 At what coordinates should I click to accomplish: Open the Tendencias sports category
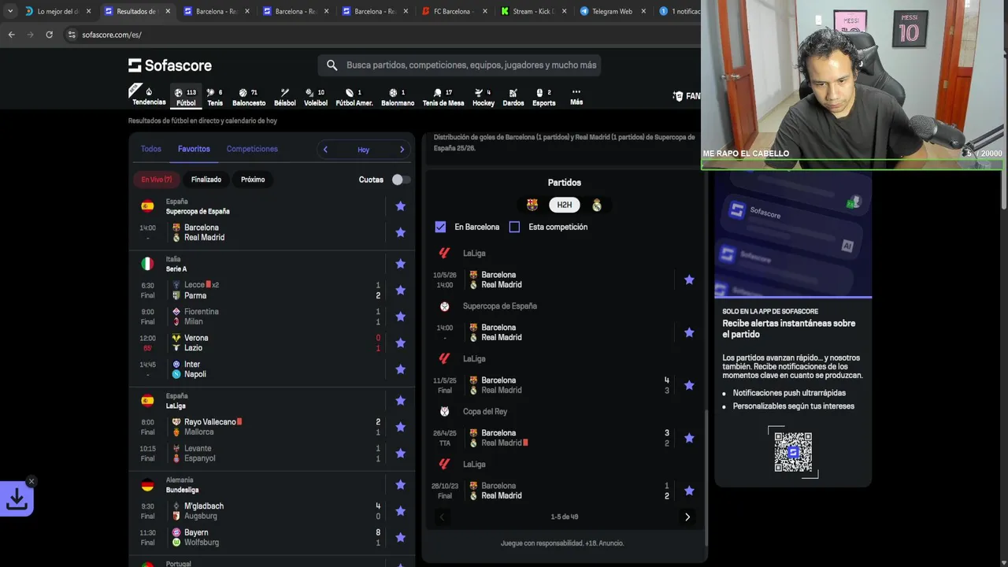pos(148,96)
